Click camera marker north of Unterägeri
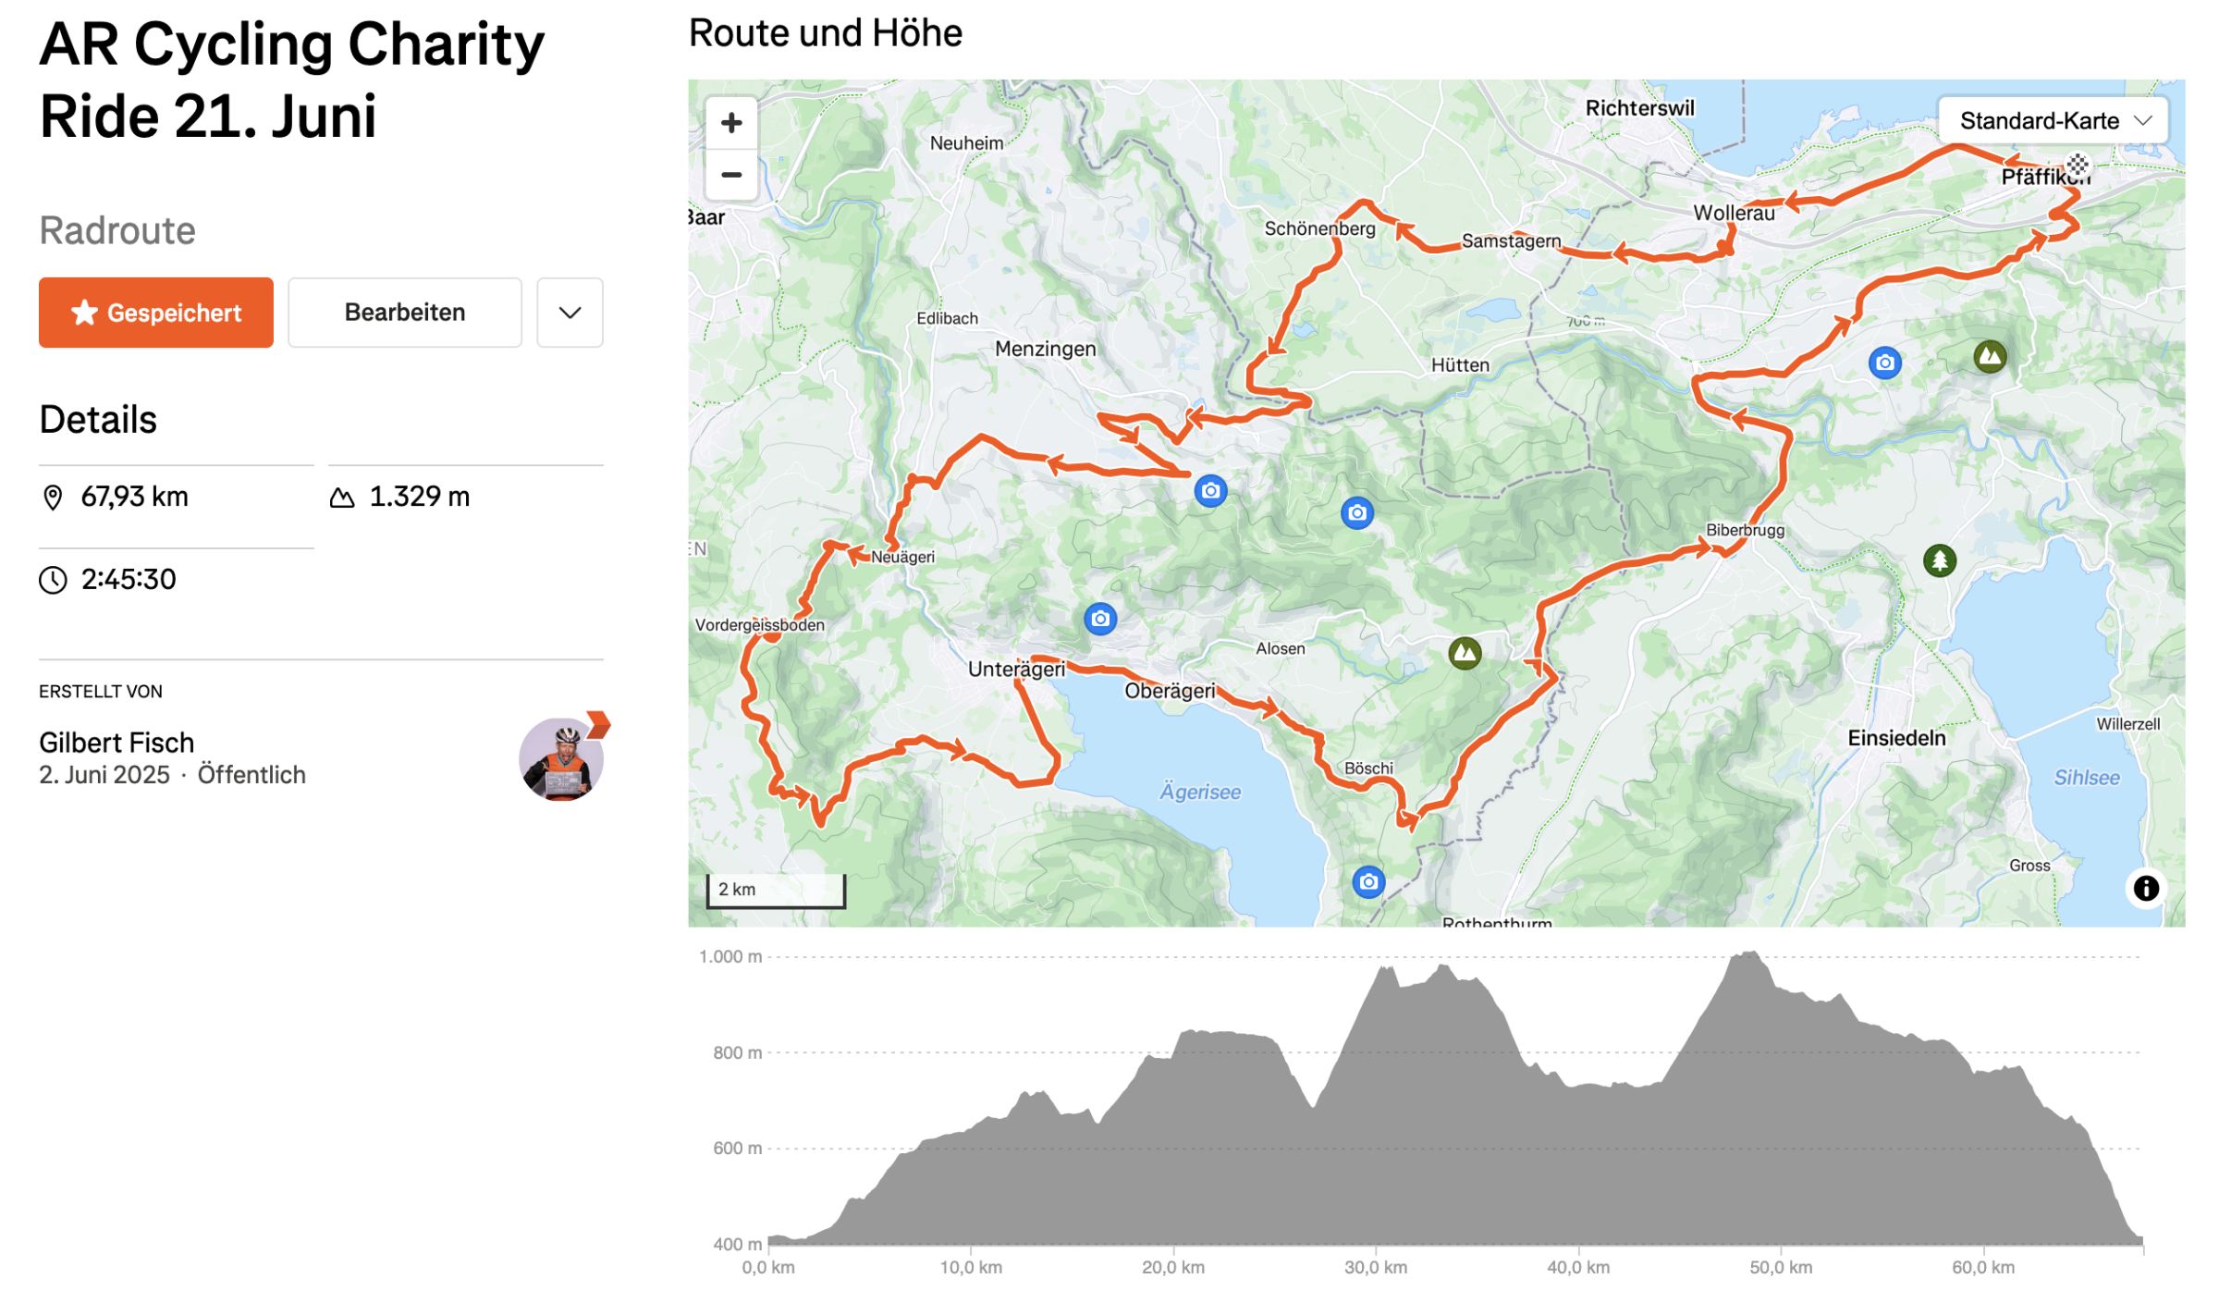The height and width of the screenshot is (1291, 2219). [x=1100, y=619]
